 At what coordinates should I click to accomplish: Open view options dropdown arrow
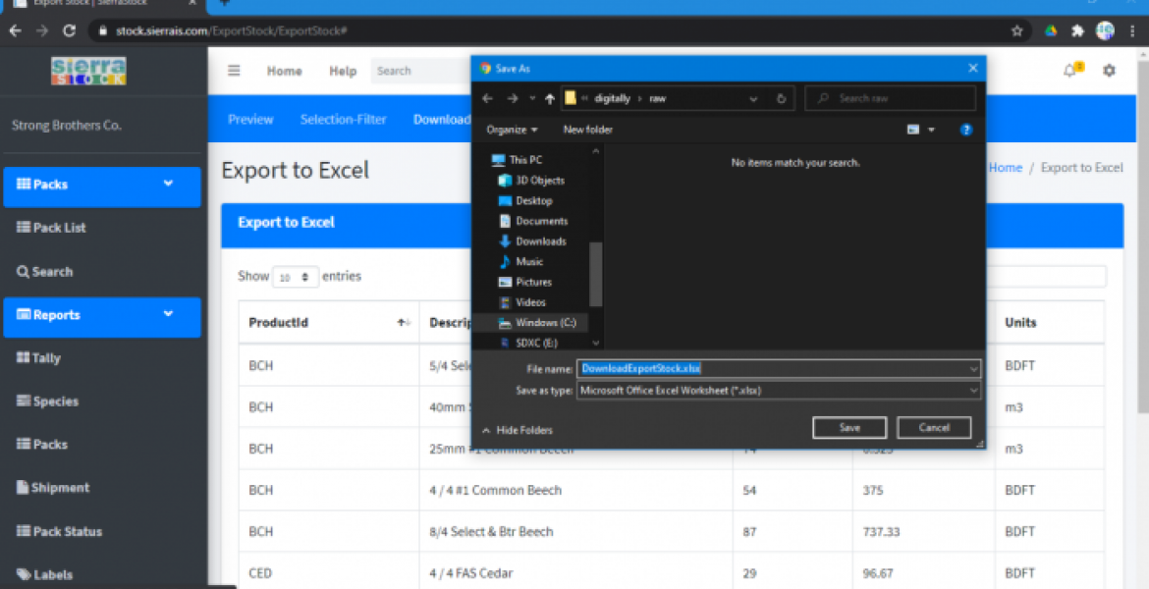click(931, 130)
